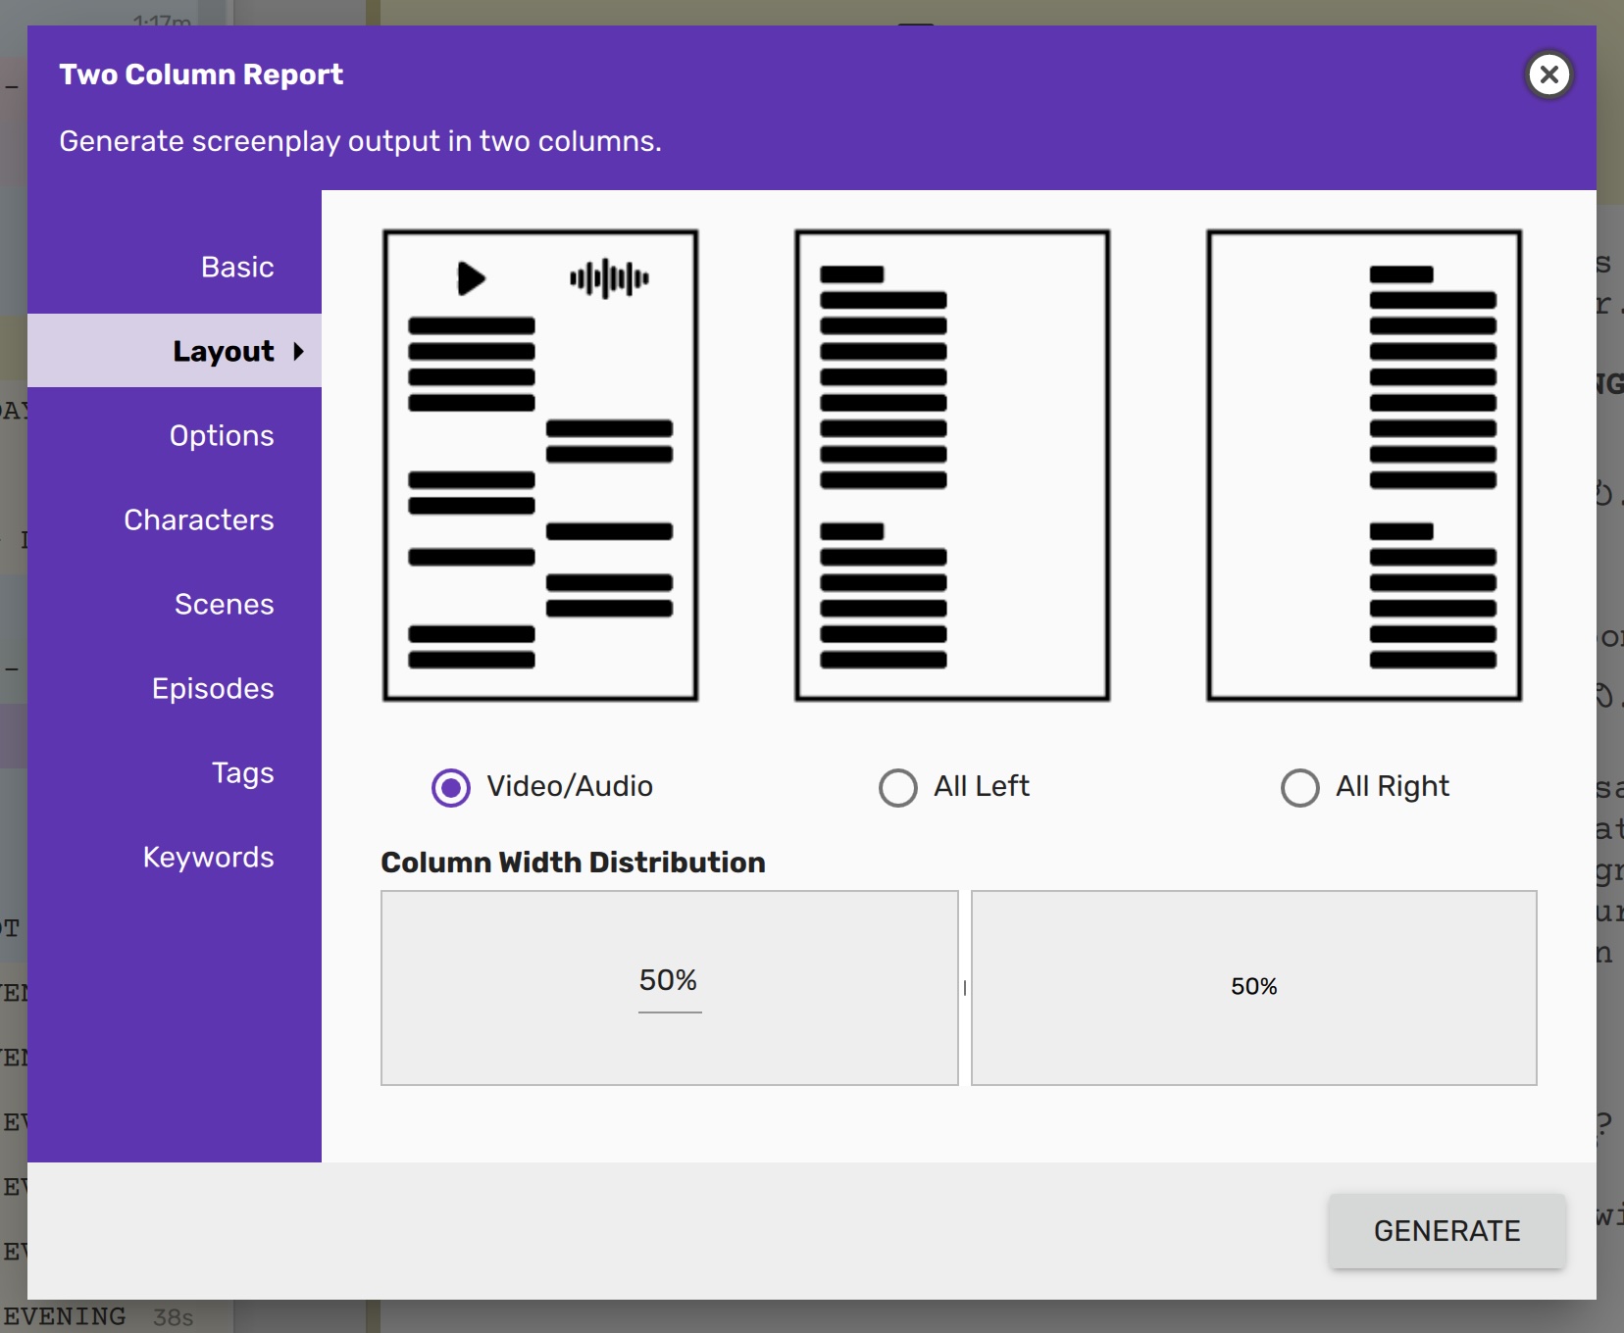Viewport: 1624px width, 1333px height.
Task: Close the Two Column Report dialog
Action: point(1548,74)
